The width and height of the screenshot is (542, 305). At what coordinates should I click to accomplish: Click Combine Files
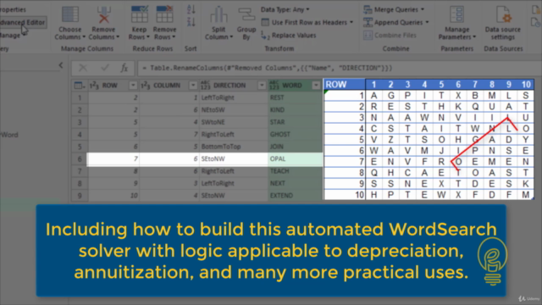pyautogui.click(x=390, y=36)
